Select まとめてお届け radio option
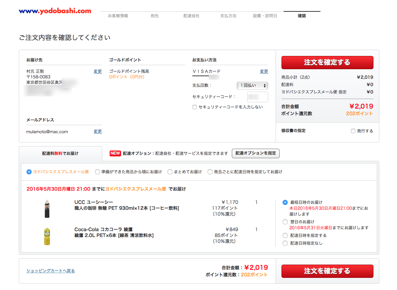The height and width of the screenshot is (290, 397). (x=170, y=172)
